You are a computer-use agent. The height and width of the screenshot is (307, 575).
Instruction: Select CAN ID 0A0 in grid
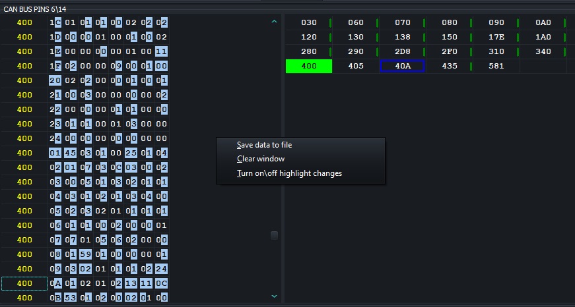(x=543, y=22)
